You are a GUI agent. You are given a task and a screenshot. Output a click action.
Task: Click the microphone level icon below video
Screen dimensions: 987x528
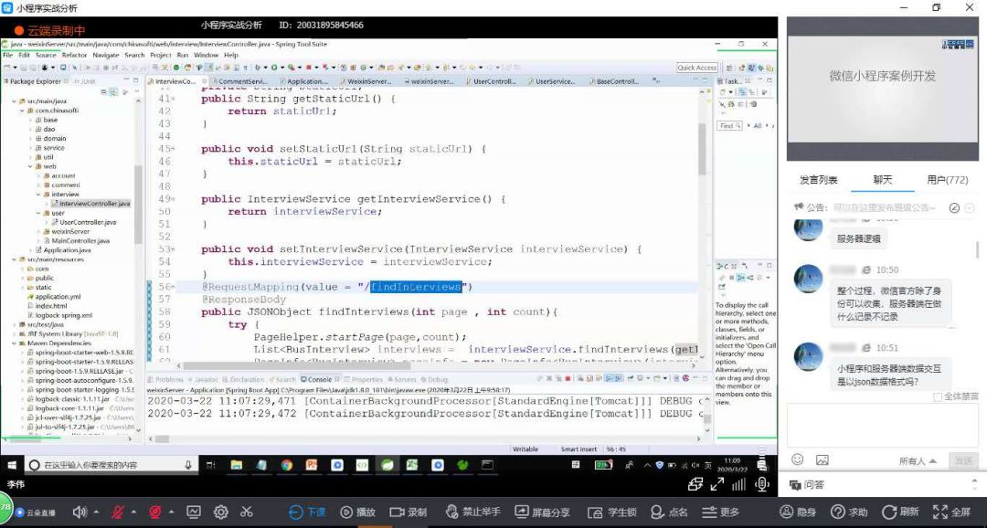(x=762, y=484)
